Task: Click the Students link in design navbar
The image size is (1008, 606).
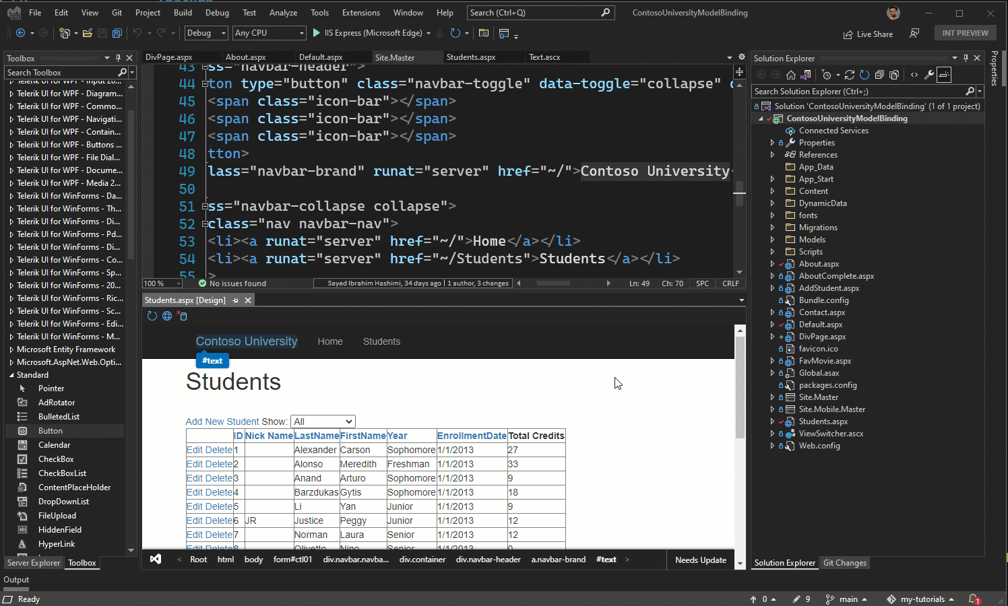Action: tap(381, 341)
